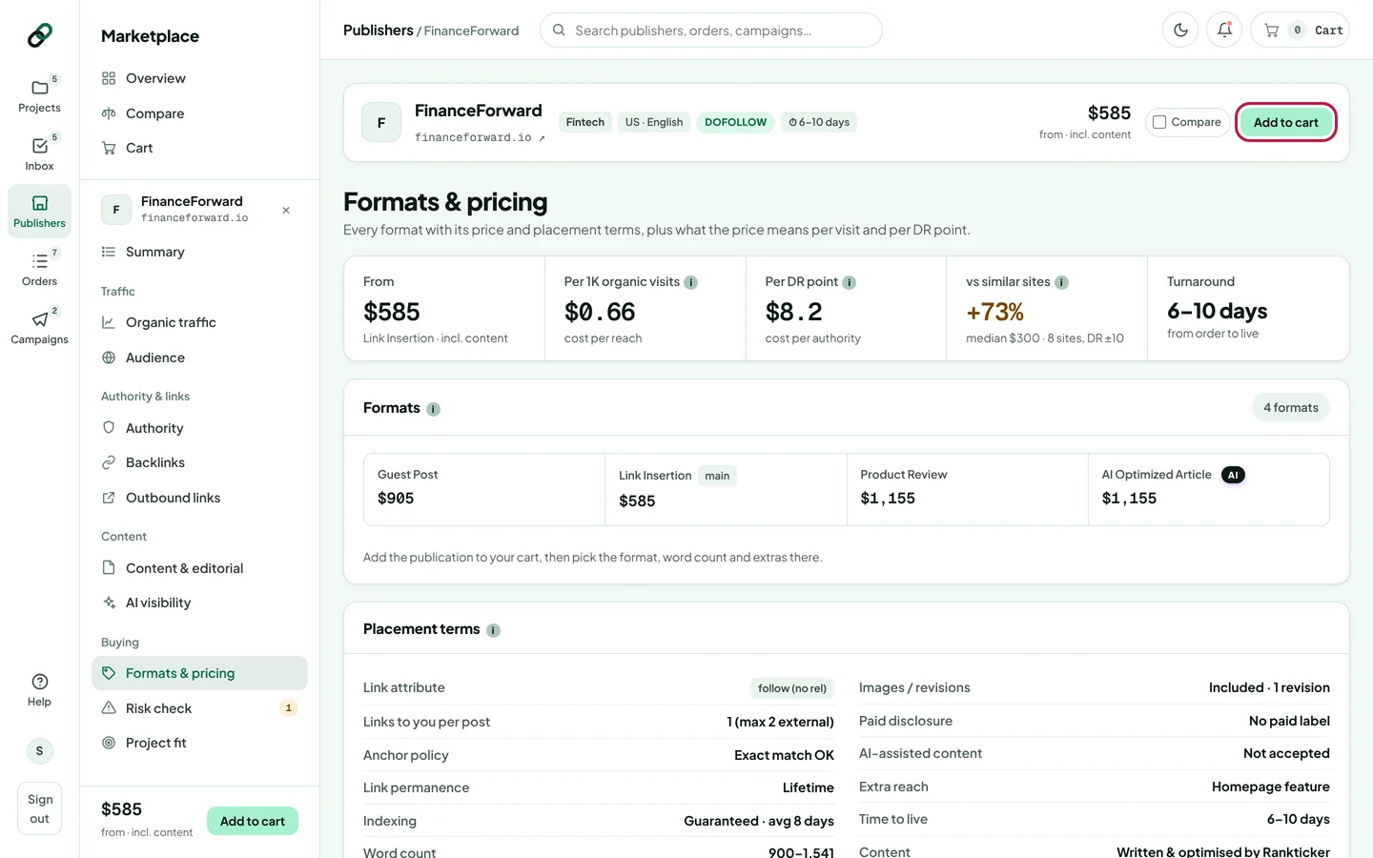The width and height of the screenshot is (1373, 858).
Task: Open Compare in Marketplace menu
Action: 199,113
